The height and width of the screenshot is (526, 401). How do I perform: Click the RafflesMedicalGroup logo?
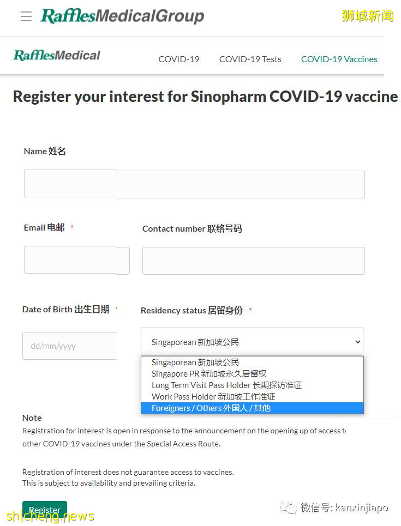point(122,16)
